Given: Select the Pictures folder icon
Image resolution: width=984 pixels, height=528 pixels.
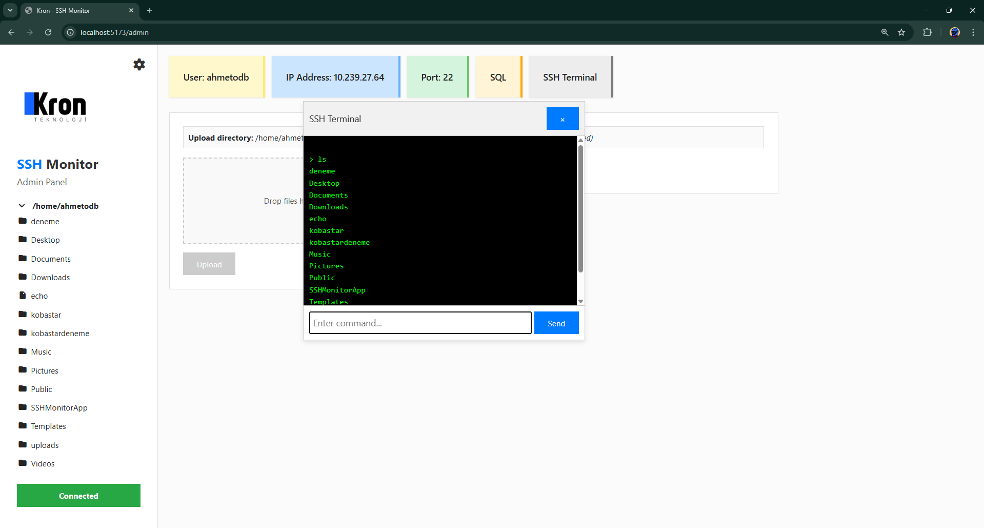Looking at the screenshot, I should point(23,370).
